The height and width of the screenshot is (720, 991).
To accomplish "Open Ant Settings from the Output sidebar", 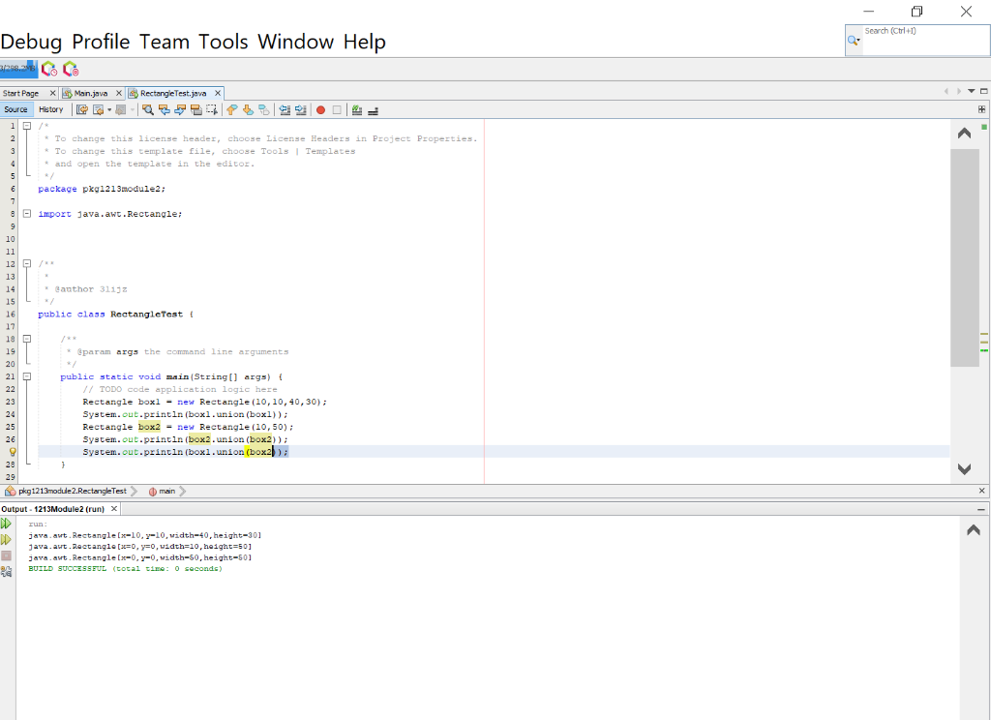I will 6,572.
